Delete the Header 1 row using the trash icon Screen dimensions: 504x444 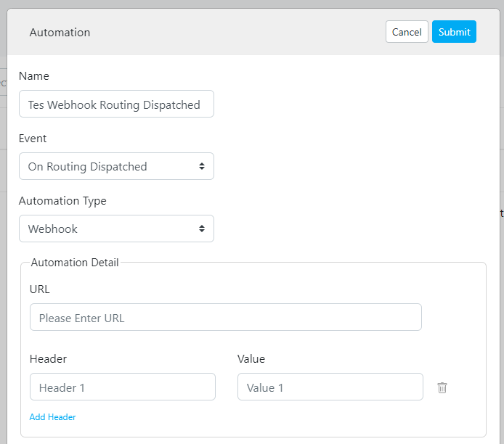[442, 387]
